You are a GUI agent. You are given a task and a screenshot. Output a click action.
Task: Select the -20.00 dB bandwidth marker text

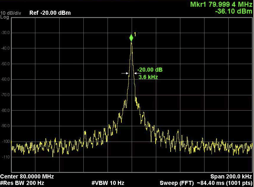[x=150, y=70]
